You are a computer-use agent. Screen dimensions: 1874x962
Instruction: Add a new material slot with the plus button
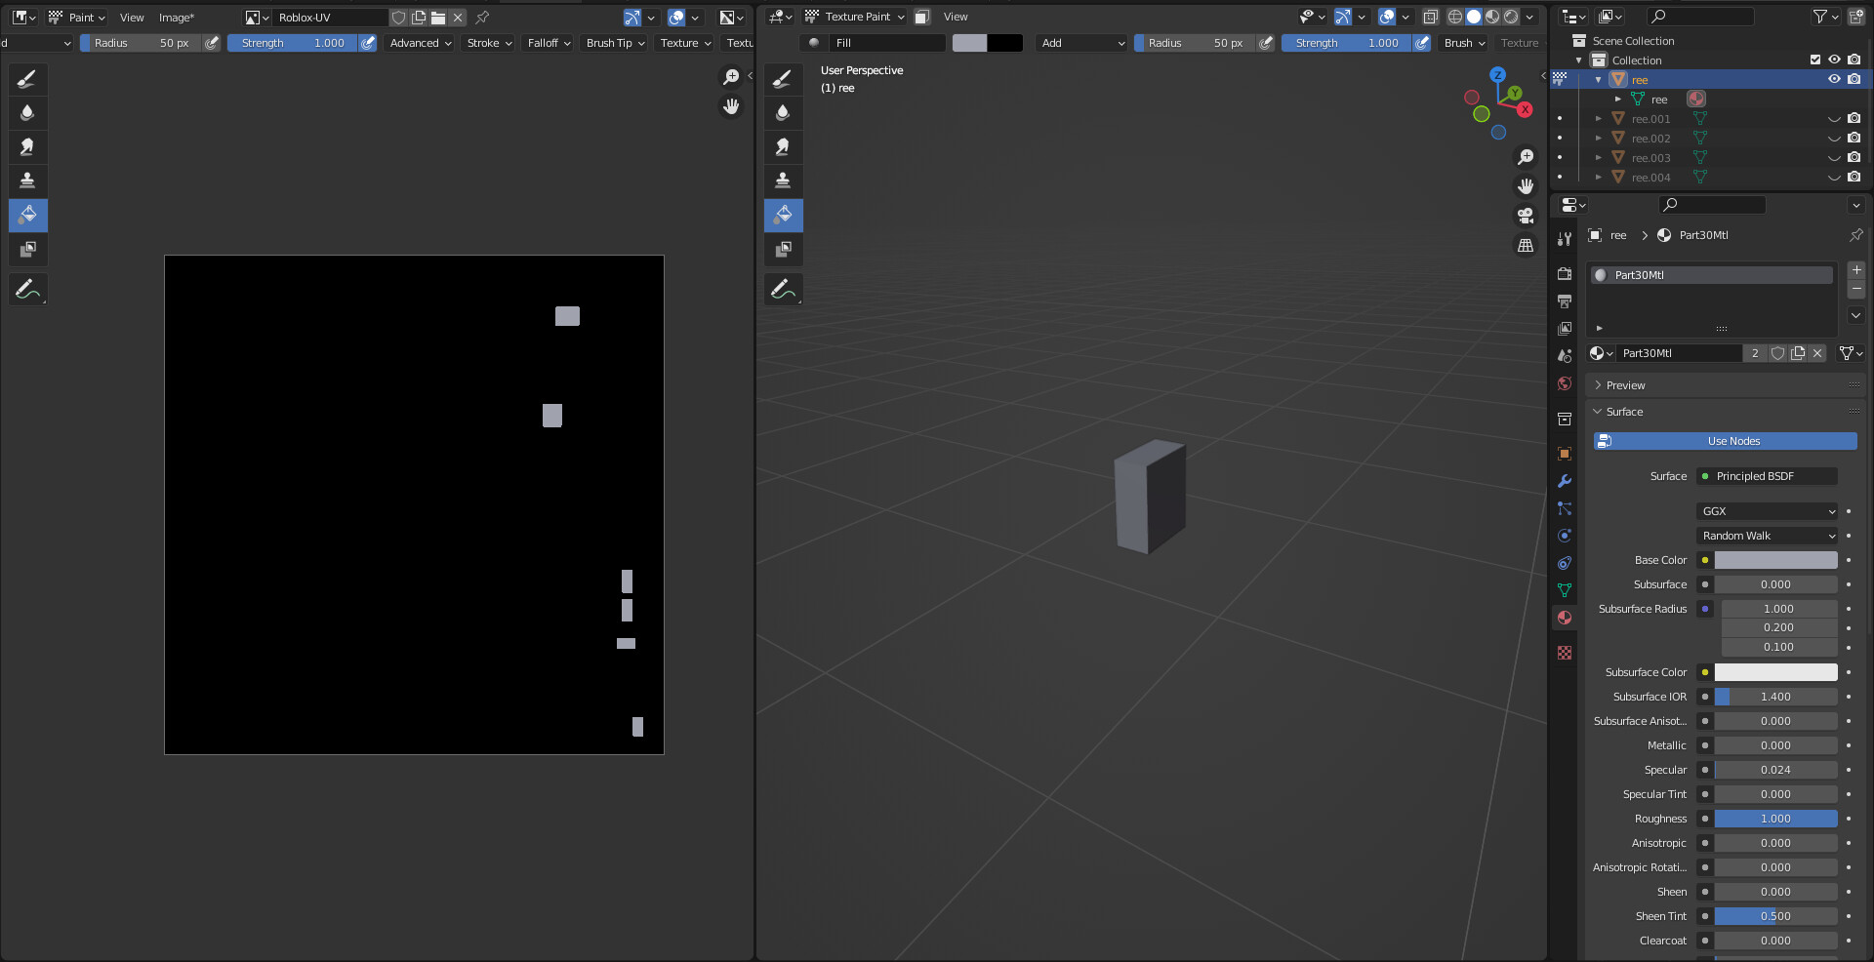[1856, 271]
